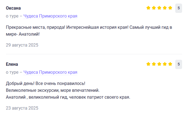Click the reviewer name Оксана
The image size is (187, 117).
(x=13, y=8)
